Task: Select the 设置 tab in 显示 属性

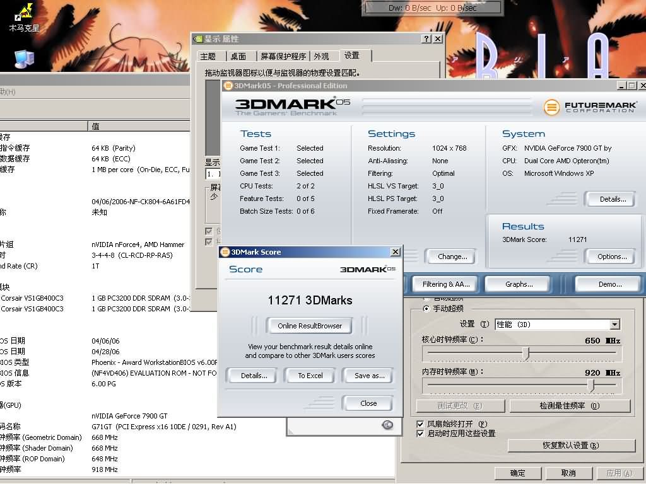Action: [352, 55]
